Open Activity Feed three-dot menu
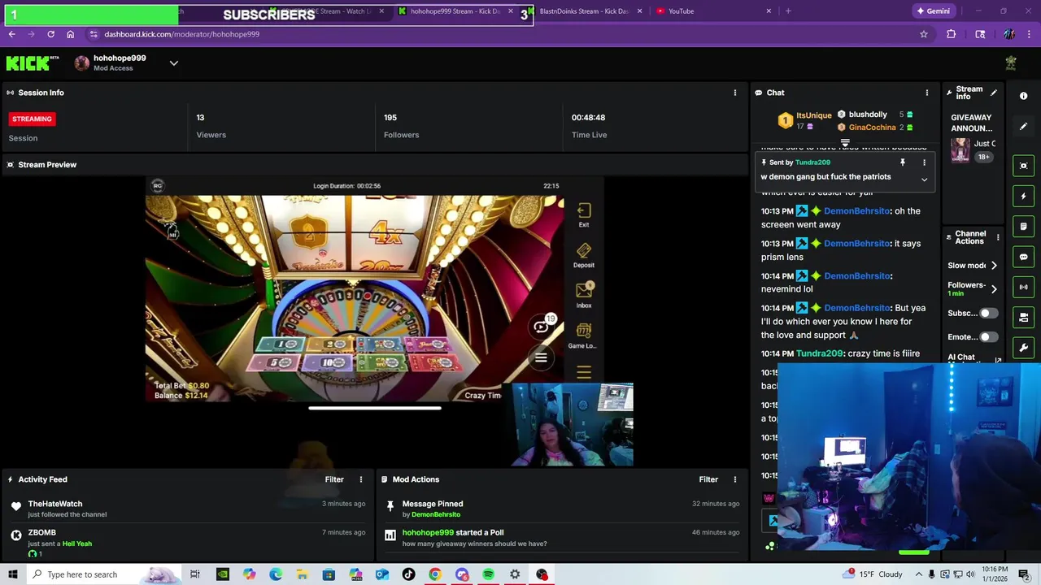Image resolution: width=1041 pixels, height=585 pixels. [x=361, y=479]
